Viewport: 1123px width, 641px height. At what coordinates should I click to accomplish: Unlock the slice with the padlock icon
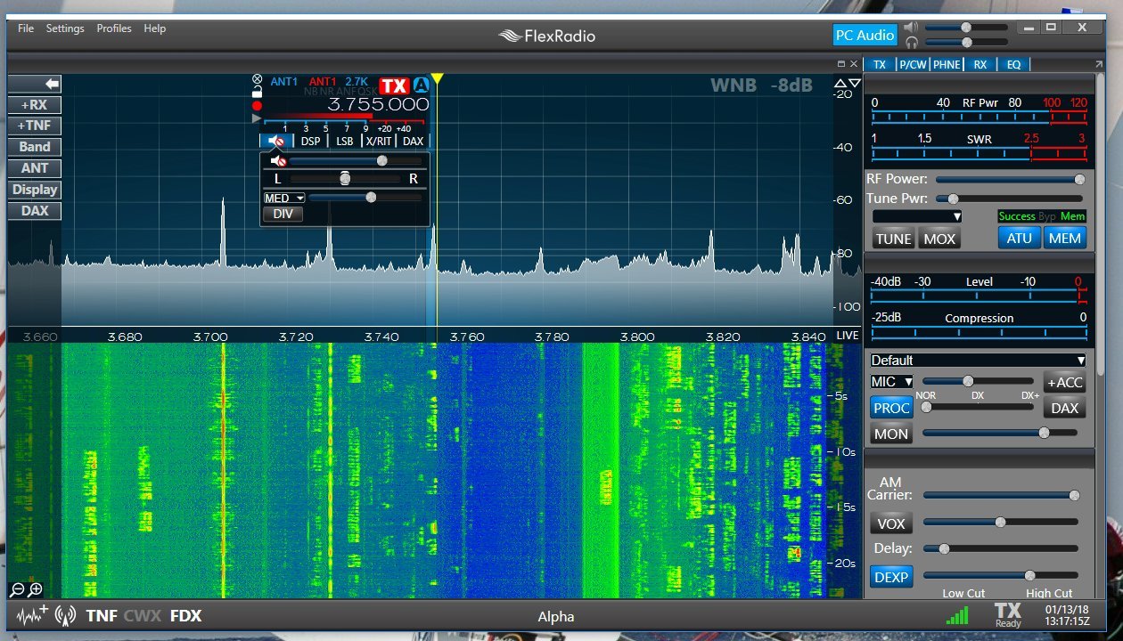pos(257,92)
